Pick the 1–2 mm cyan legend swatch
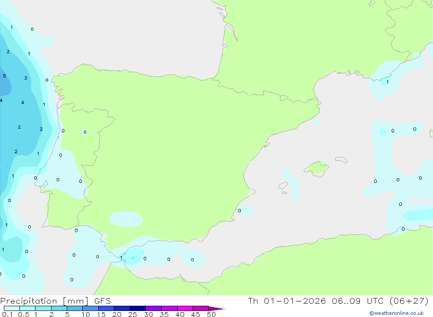433x317 pixels. [43, 308]
